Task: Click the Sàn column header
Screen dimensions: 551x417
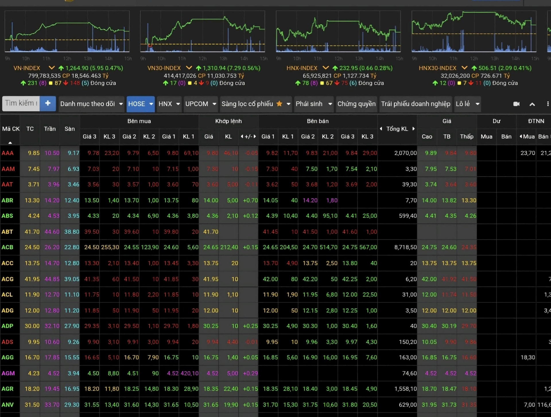Action: tap(69, 129)
